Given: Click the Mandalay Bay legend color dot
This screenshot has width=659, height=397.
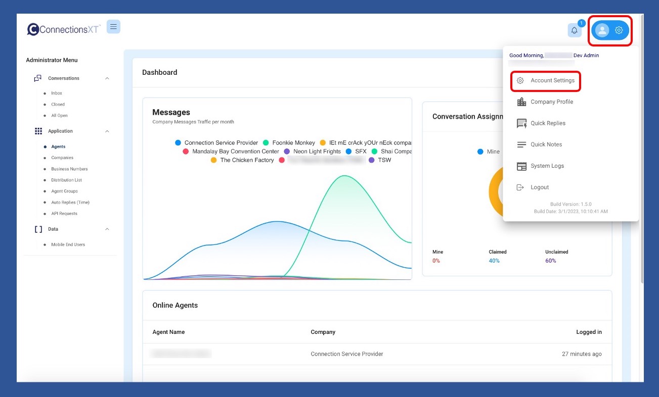Looking at the screenshot, I should click(186, 152).
